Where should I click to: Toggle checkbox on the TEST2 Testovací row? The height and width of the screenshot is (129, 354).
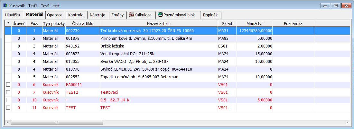(8, 92)
